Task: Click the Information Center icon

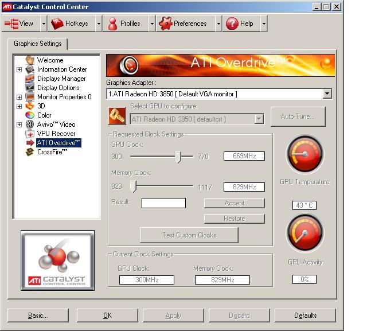Action: (x=30, y=69)
